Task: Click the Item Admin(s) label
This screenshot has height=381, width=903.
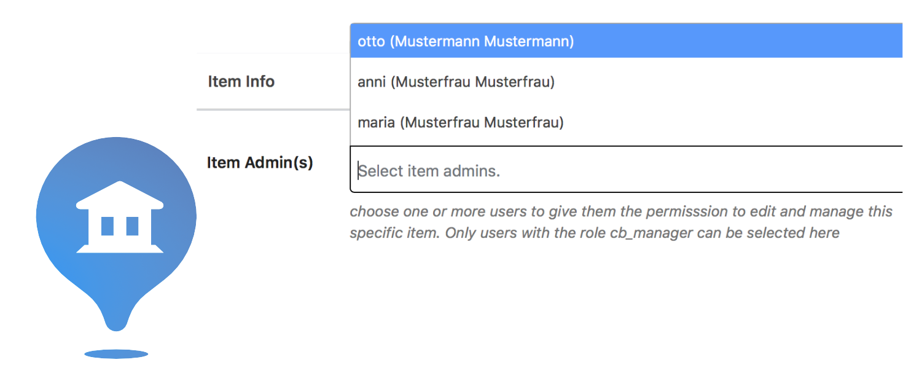Action: (x=260, y=162)
